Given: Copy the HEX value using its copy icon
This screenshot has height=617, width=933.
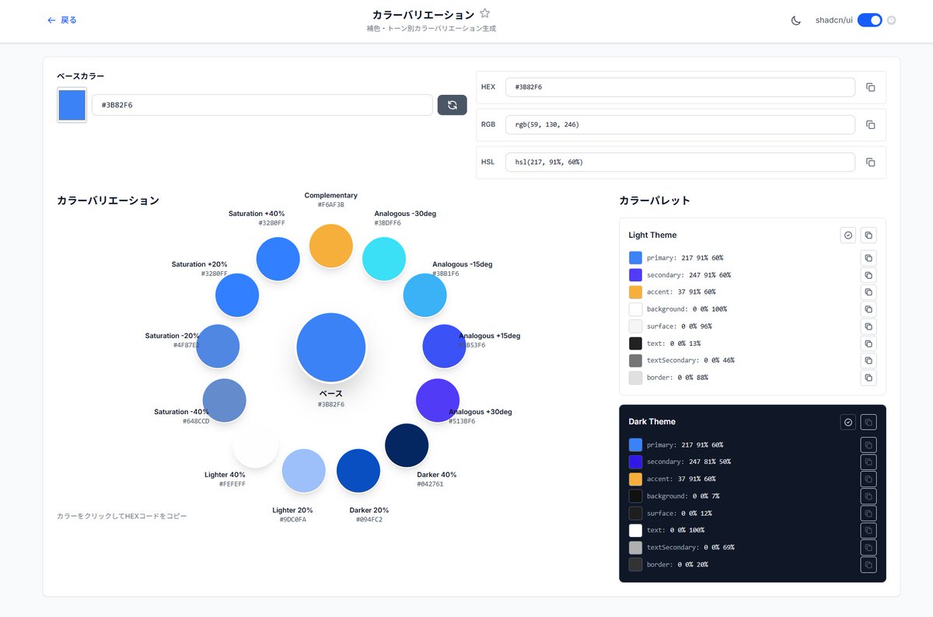Looking at the screenshot, I should (x=870, y=87).
